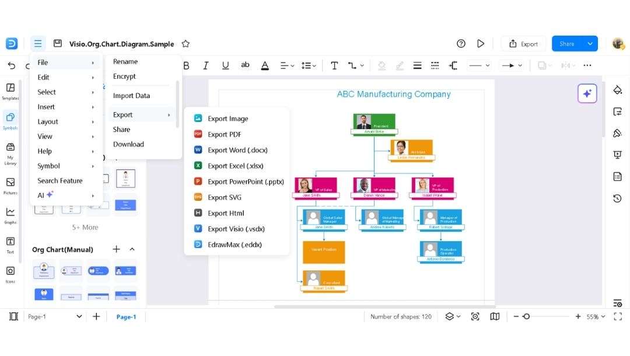The width and height of the screenshot is (630, 356).
Task: Toggle bold formatting in toolbar
Action: [186, 65]
